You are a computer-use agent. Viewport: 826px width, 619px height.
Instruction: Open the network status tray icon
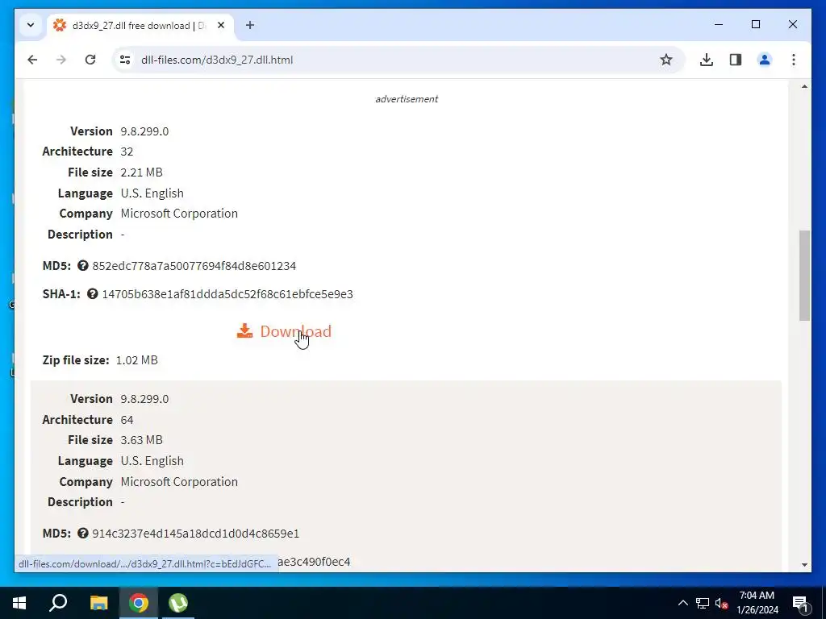click(703, 603)
